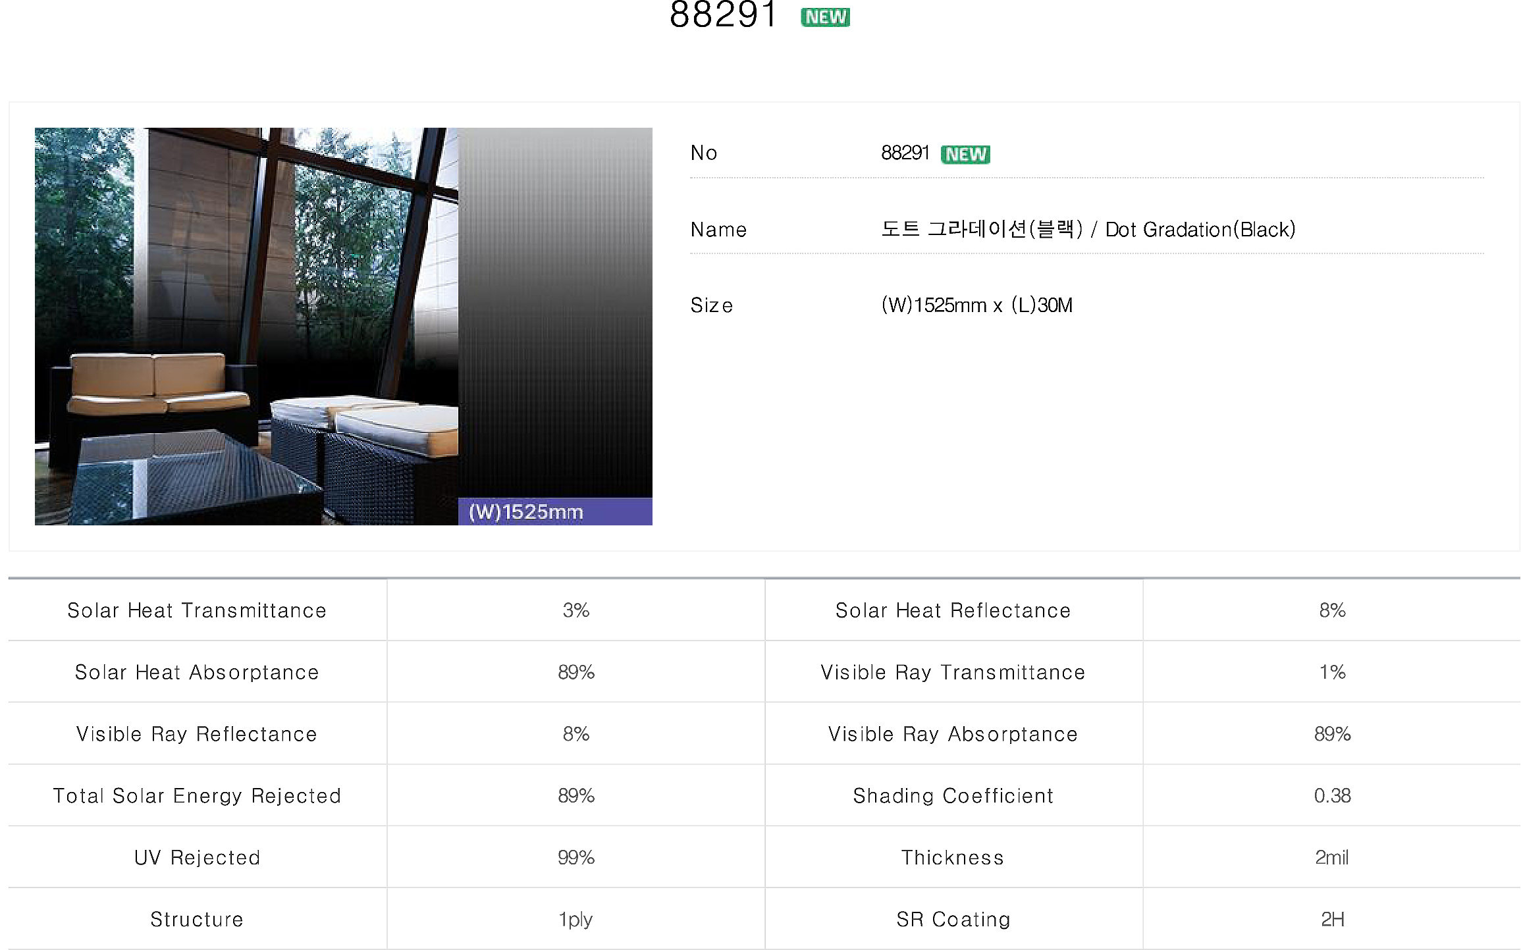Click the Structure label
Screen dimensions: 1521x950
[197, 920]
